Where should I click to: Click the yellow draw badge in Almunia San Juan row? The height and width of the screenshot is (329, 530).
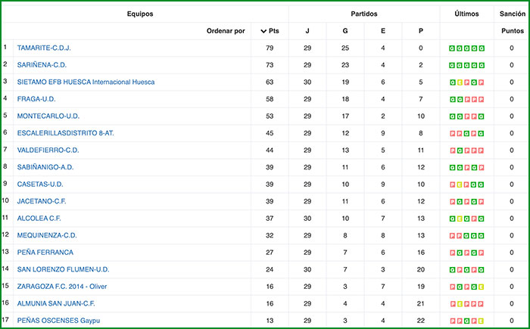[459, 304]
